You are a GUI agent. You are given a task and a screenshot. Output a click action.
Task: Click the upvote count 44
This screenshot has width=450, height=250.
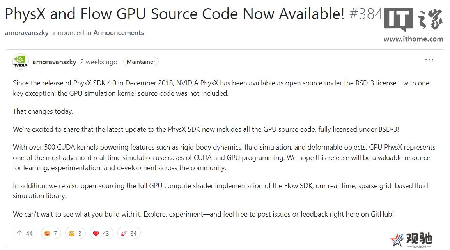click(x=29, y=233)
